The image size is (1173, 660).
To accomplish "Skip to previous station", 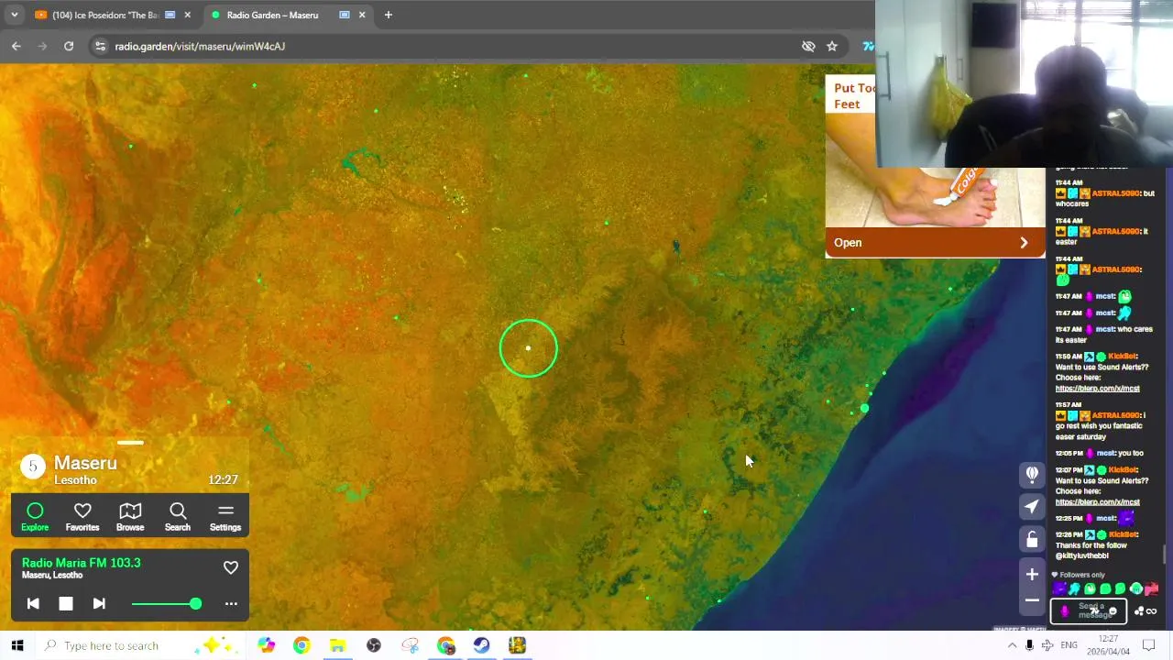I will pos(33,603).
